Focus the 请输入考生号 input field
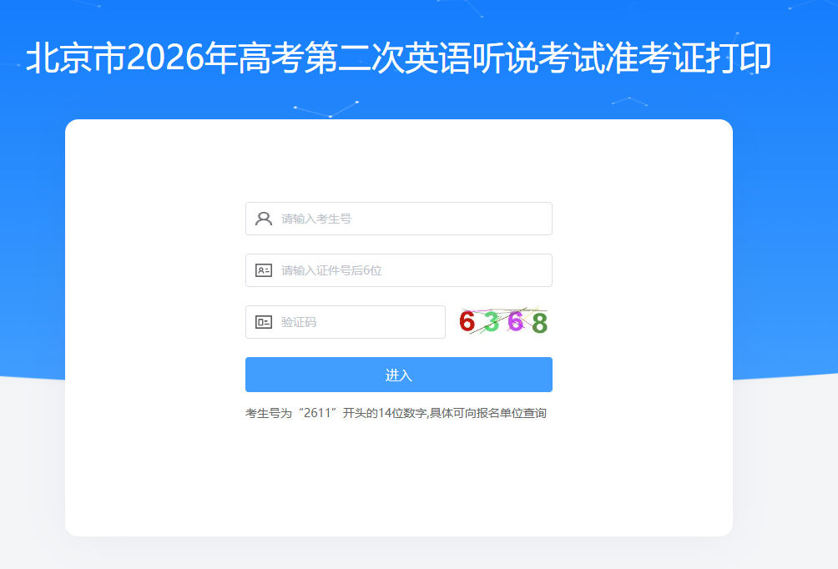Viewport: 838px width, 569px height. tap(399, 219)
